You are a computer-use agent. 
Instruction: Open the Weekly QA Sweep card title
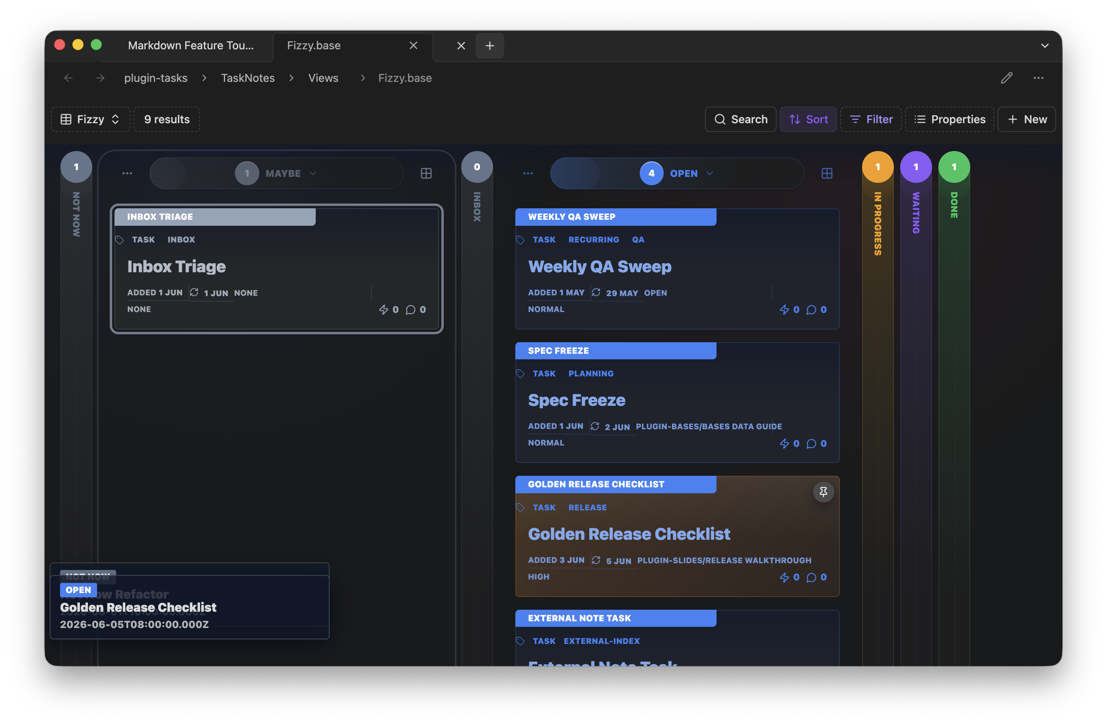600,267
